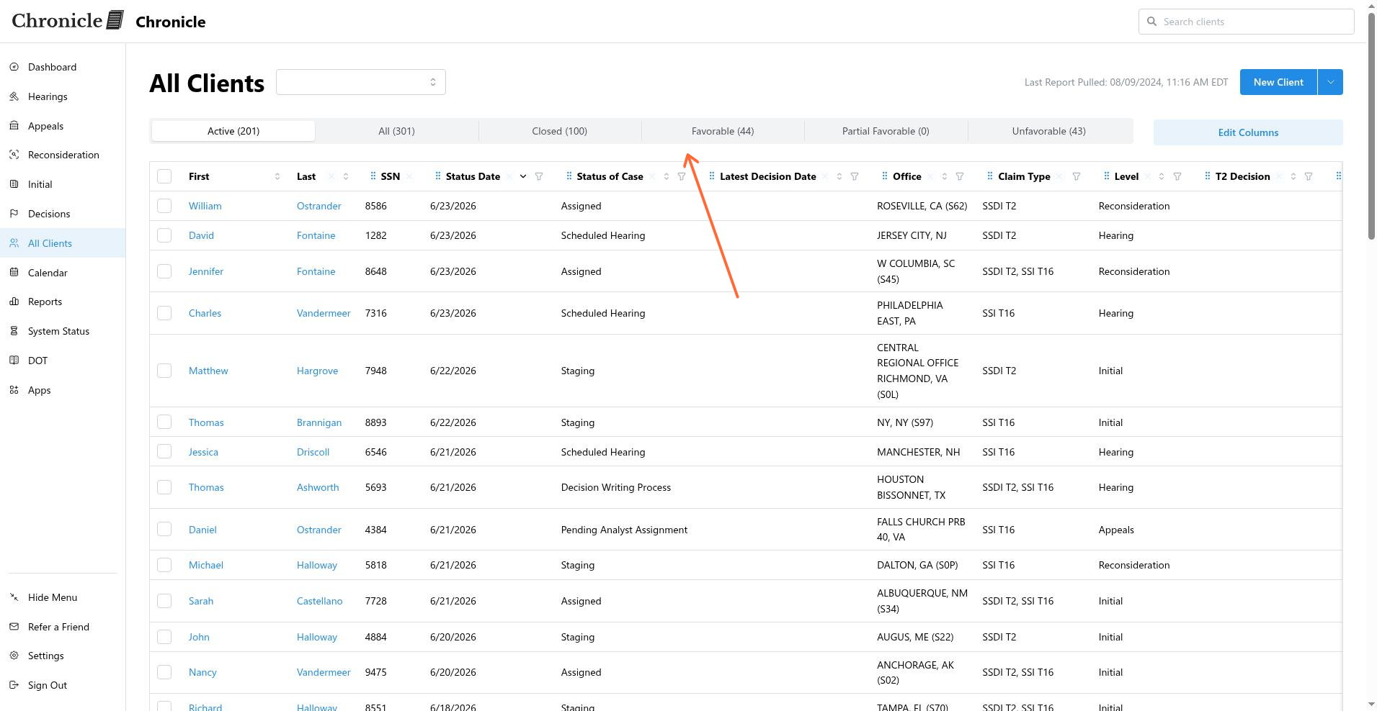Image resolution: width=1377 pixels, height=711 pixels.
Task: Open the T2 Decision column filter
Action: tap(1309, 176)
